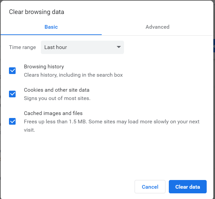
Task: Click the 'Last hour' selected value
Action: click(55, 47)
